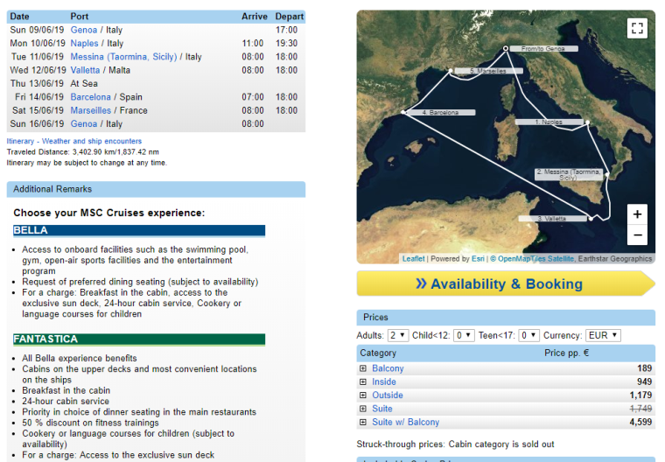This screenshot has width=665, height=462.
Task: Open the Balcony category link
Action: click(x=388, y=368)
